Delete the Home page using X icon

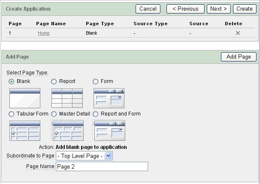238,33
